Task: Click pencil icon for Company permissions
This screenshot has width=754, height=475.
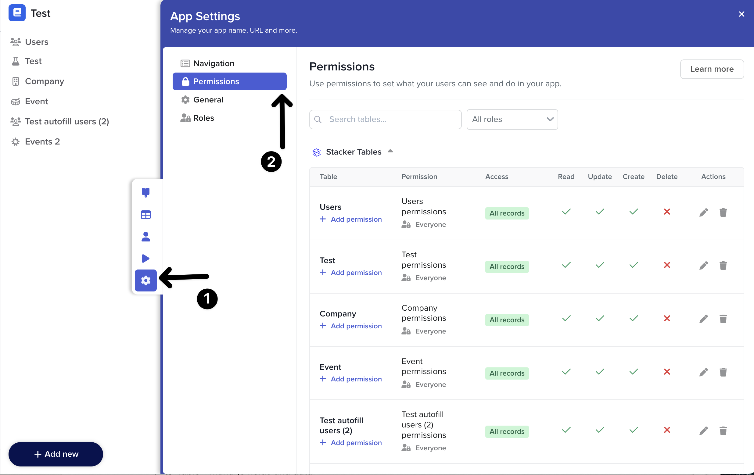Action: 703,319
